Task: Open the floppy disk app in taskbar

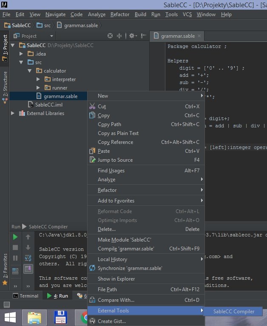Action: 61,318
